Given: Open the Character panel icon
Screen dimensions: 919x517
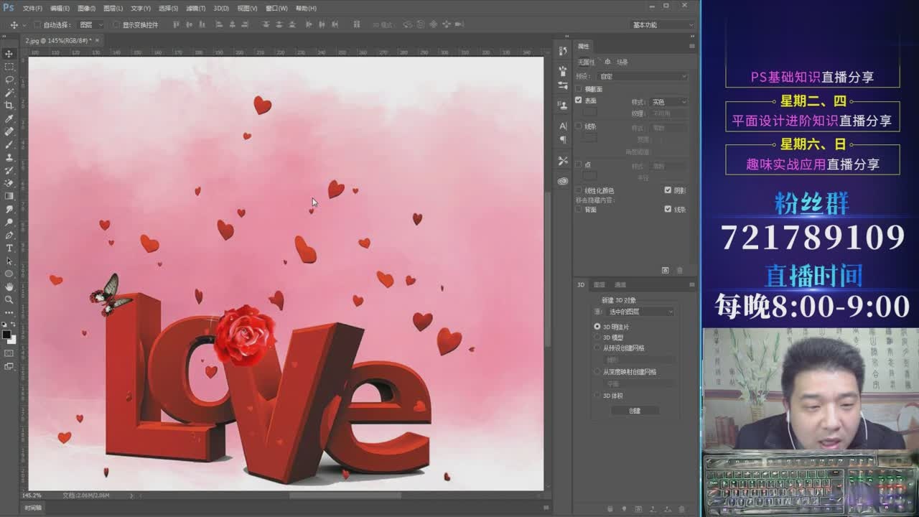Looking at the screenshot, I should 563,126.
